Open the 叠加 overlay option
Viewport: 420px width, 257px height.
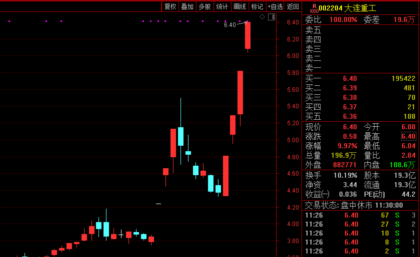coord(187,6)
